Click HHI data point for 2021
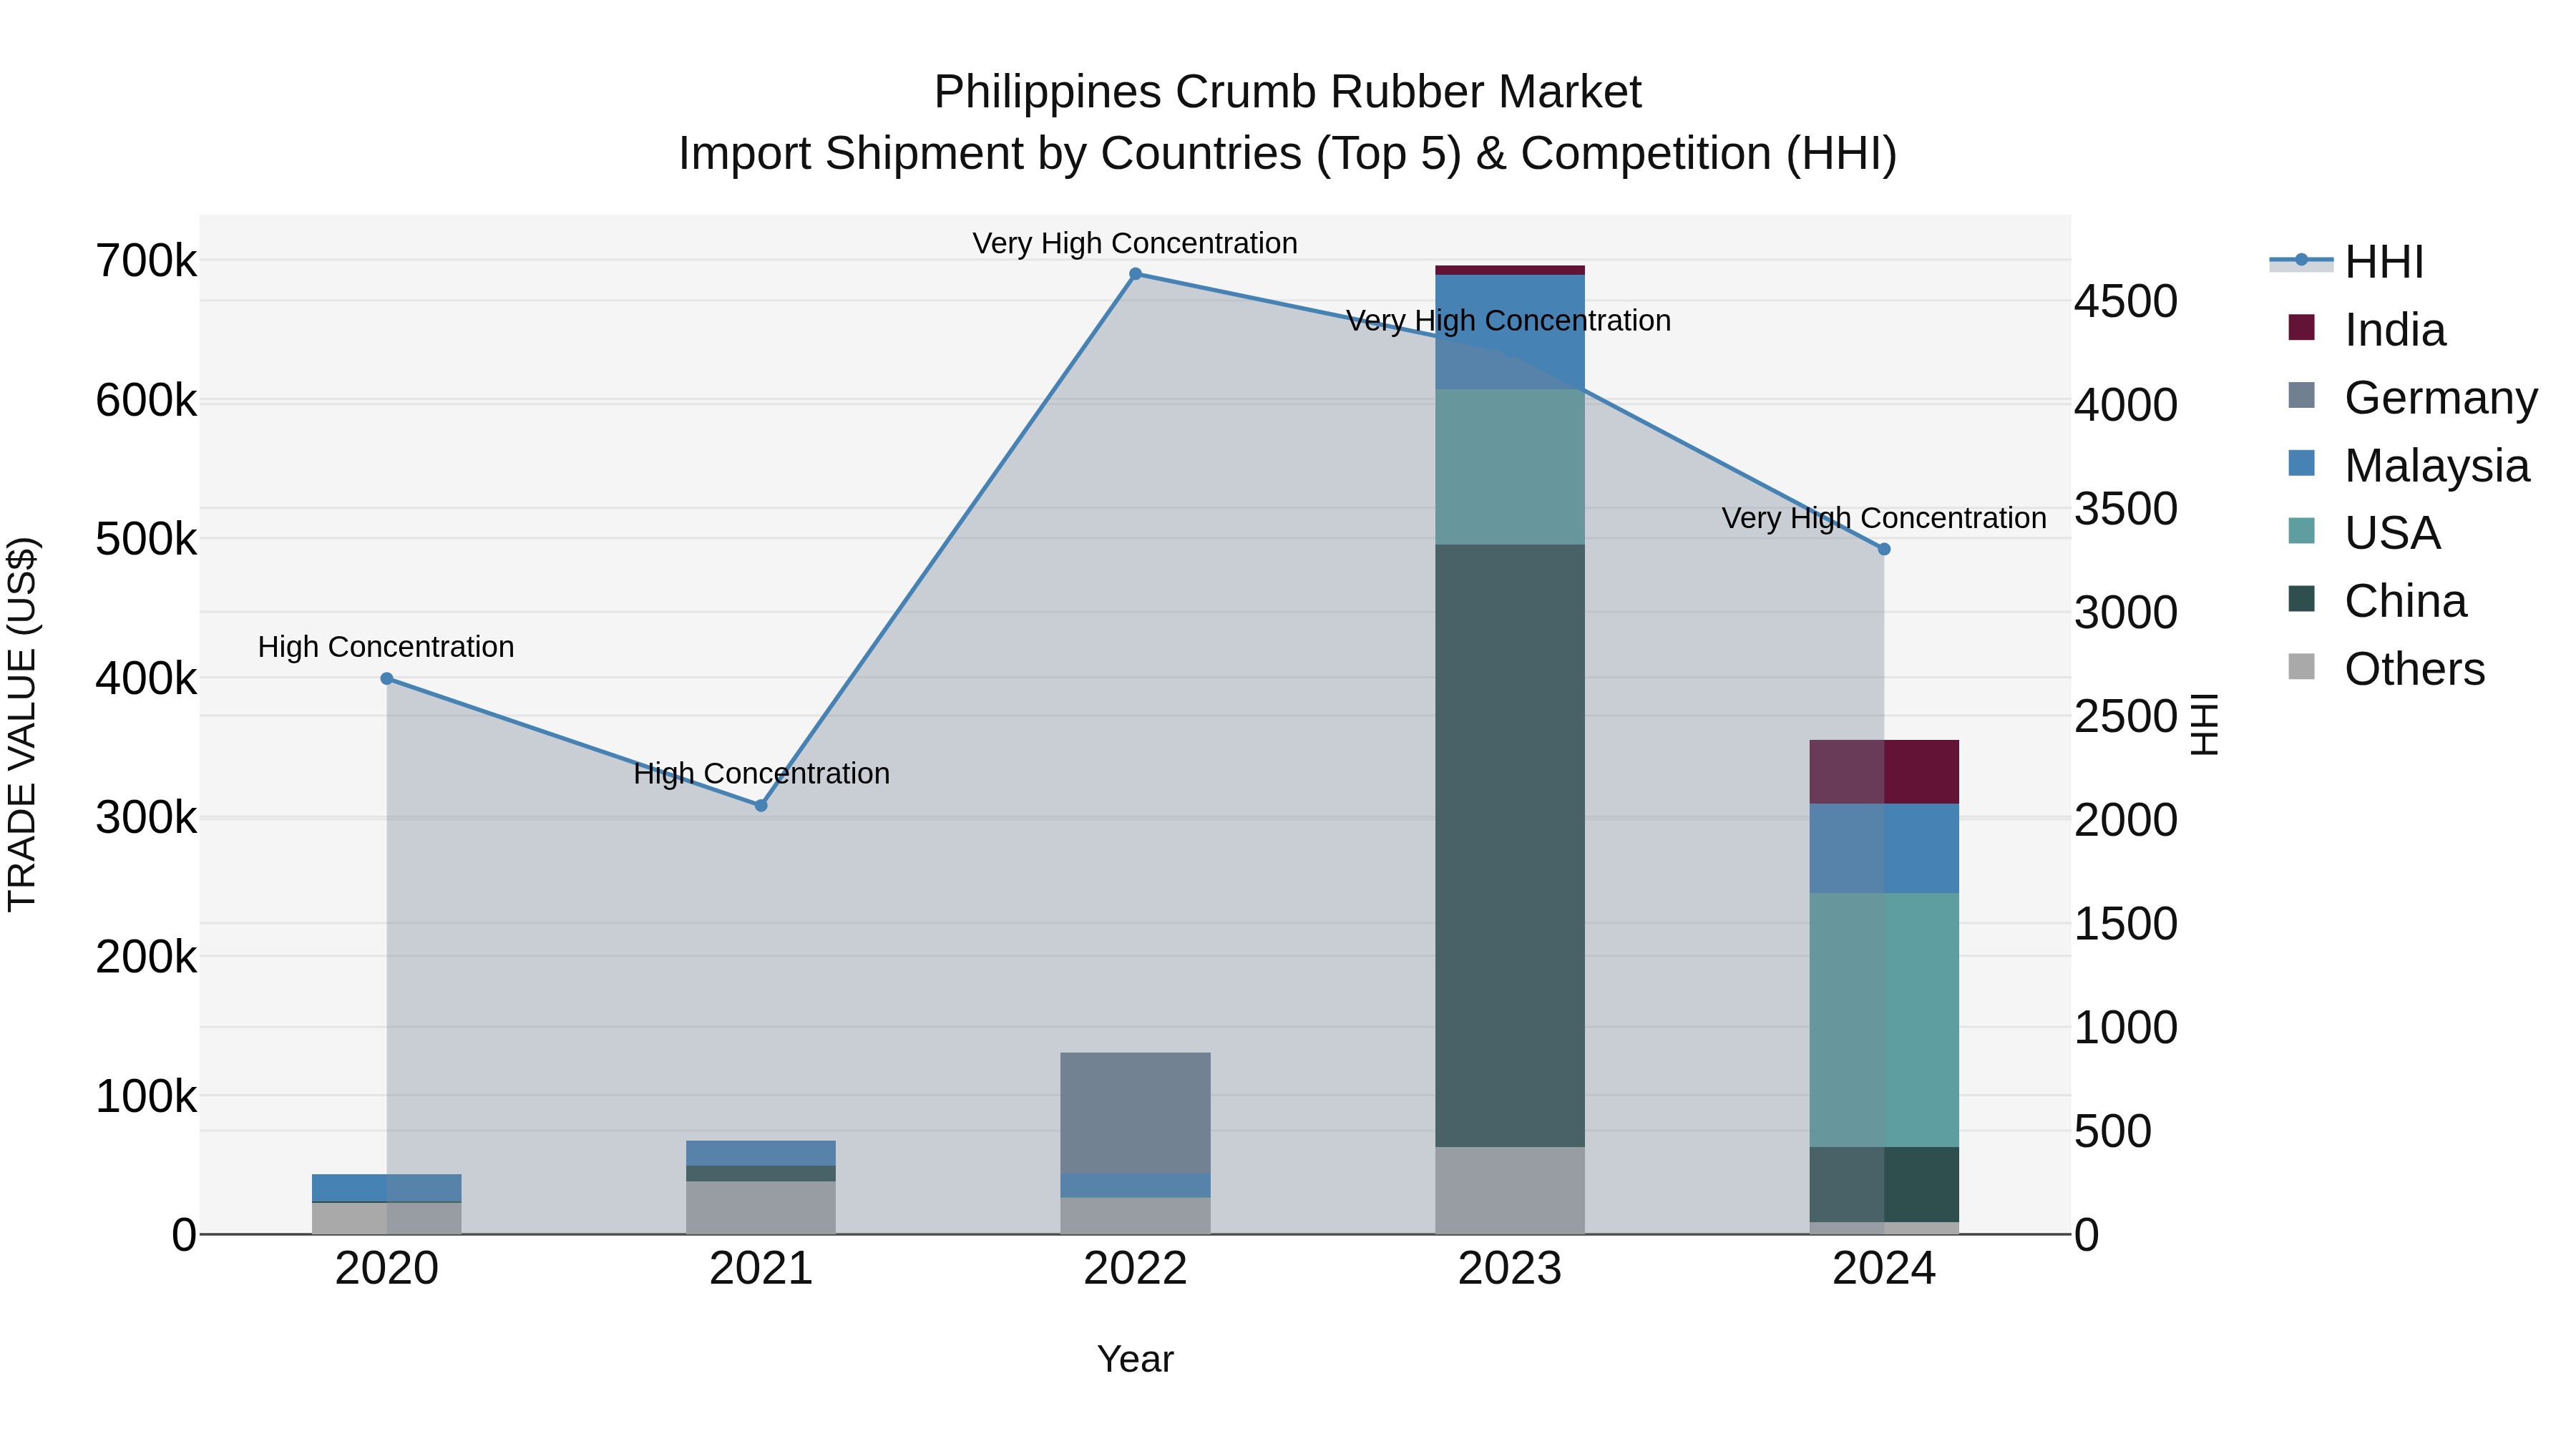This screenshot has width=2576, height=1449. (761, 805)
